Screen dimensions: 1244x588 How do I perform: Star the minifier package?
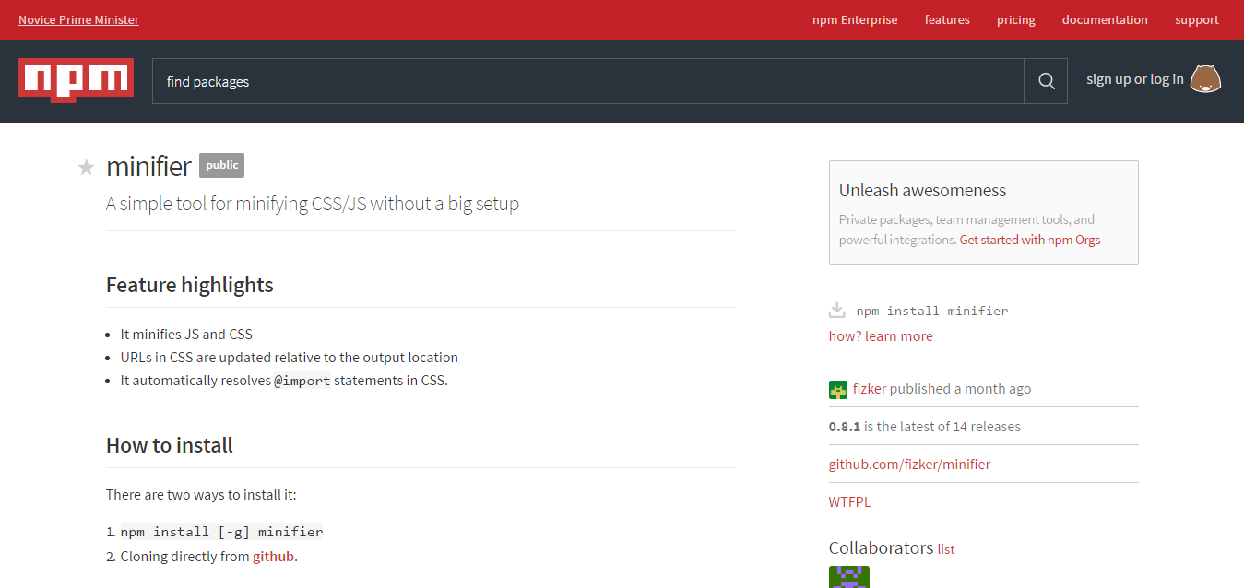86,167
